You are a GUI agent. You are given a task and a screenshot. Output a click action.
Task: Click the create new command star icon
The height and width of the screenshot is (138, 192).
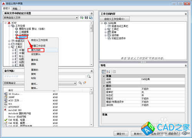(84, 83)
